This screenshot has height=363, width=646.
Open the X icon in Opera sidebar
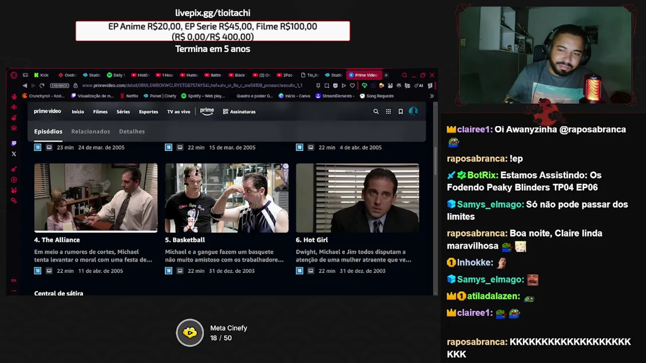point(14,154)
